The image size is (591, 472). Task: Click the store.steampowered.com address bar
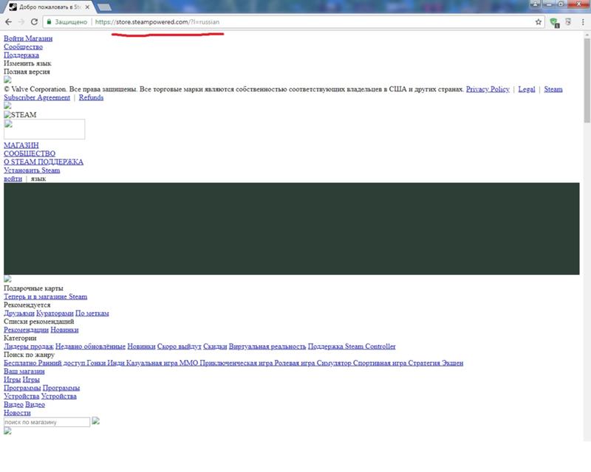tap(295, 22)
